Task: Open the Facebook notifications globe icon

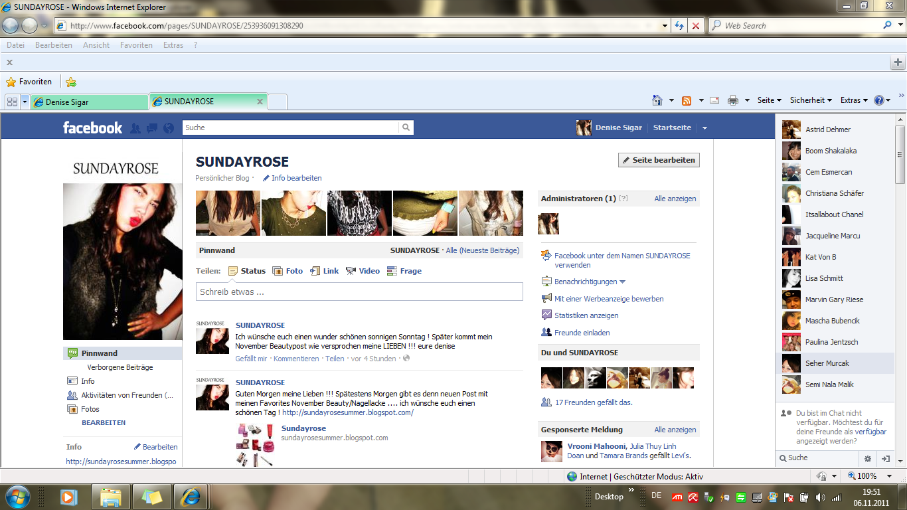Action: point(169,128)
